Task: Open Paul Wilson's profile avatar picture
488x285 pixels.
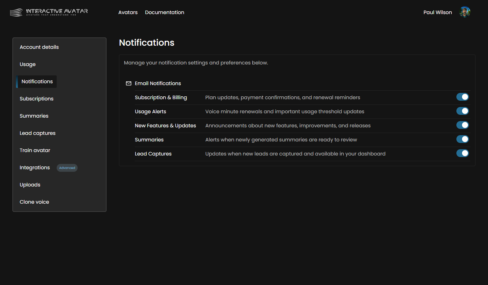Action: (465, 12)
